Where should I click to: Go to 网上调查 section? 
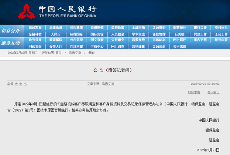coord(118,47)
